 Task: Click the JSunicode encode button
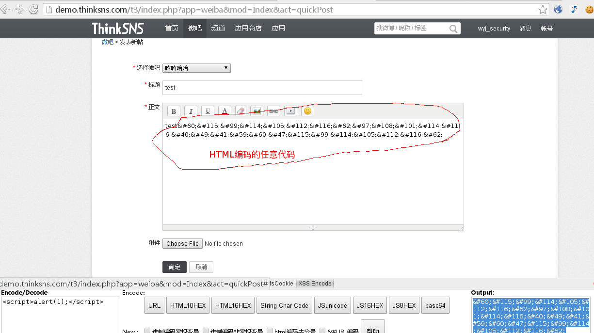point(333,305)
